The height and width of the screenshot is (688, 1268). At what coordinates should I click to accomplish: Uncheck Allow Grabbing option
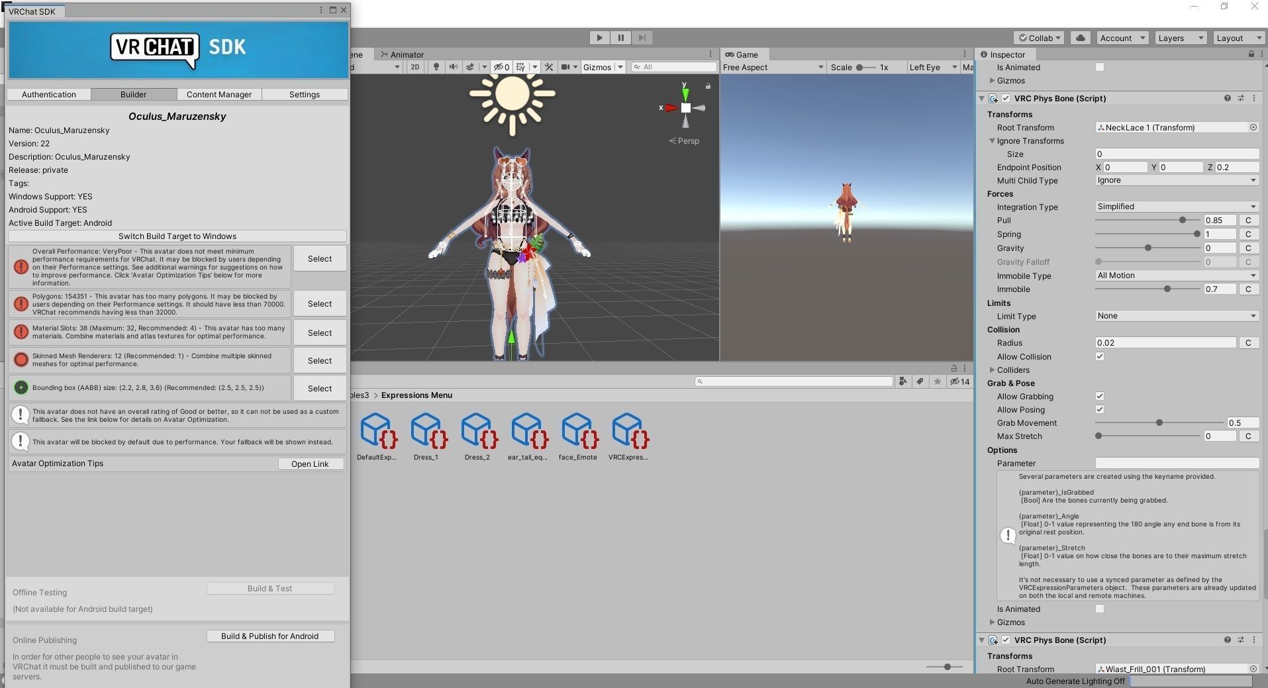pyautogui.click(x=1100, y=396)
